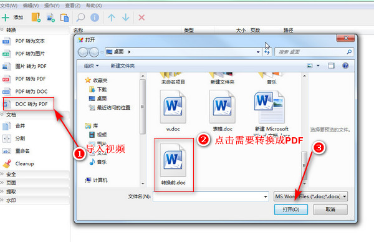
Task: Click the move up arrow icon
Action: tap(111, 17)
